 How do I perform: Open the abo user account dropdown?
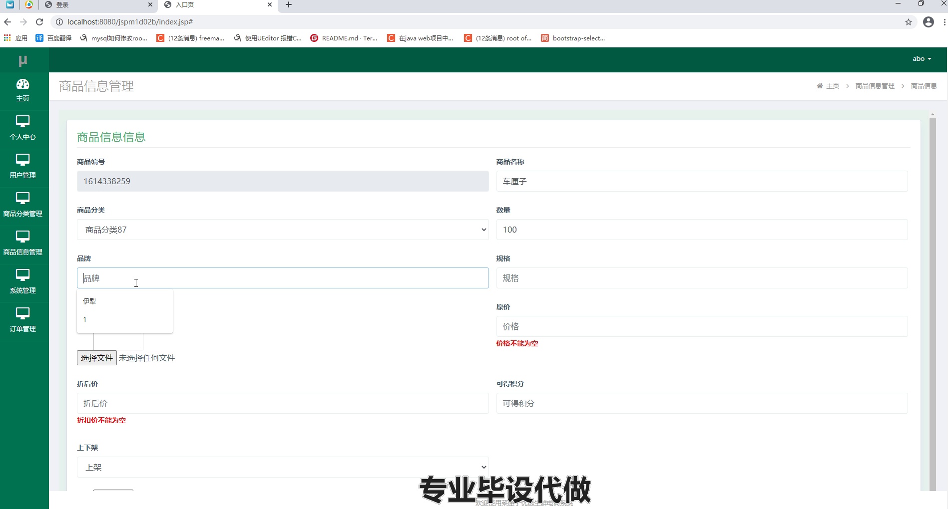coord(922,58)
